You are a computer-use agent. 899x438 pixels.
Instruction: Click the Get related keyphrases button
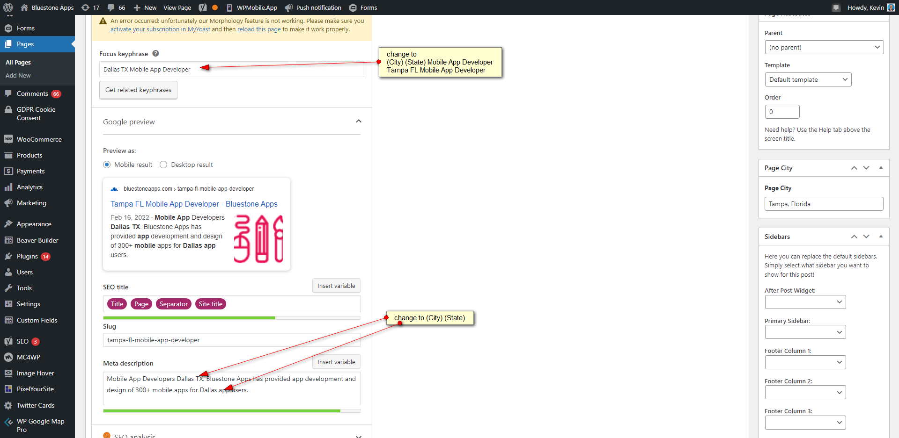point(138,90)
